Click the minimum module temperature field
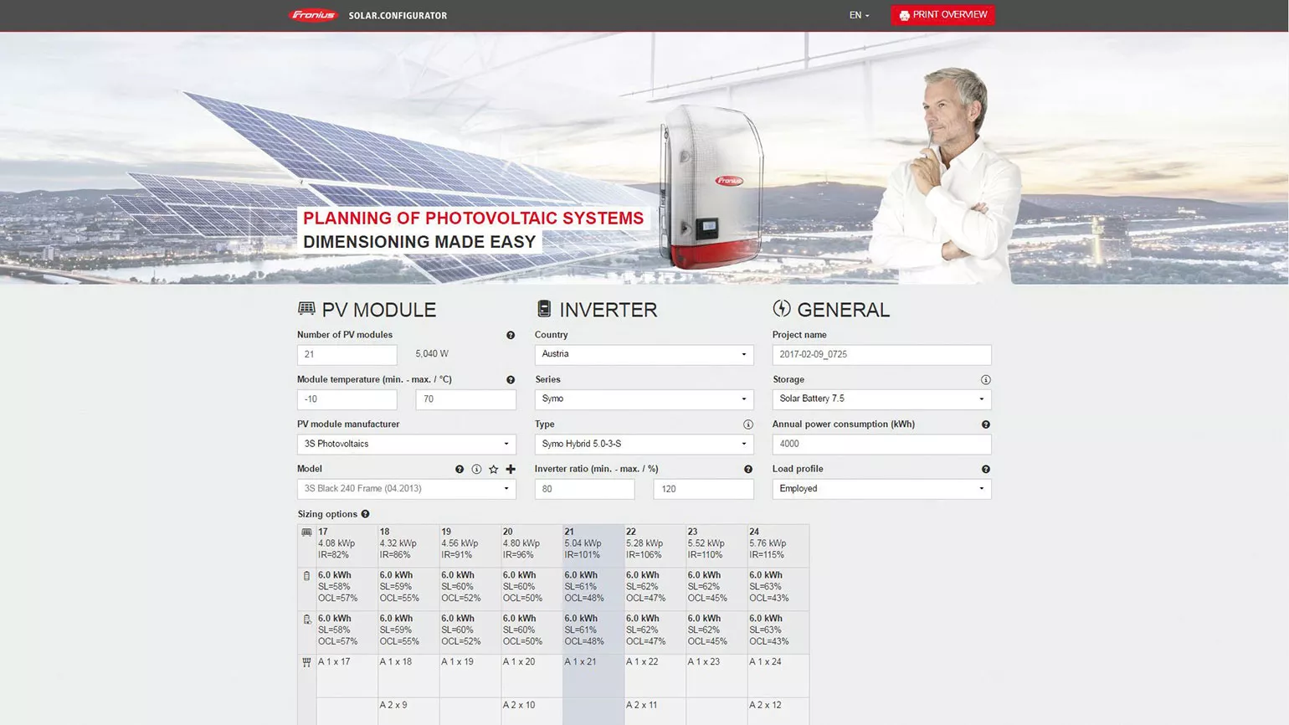Screen dimensions: 1289x725 (347, 399)
